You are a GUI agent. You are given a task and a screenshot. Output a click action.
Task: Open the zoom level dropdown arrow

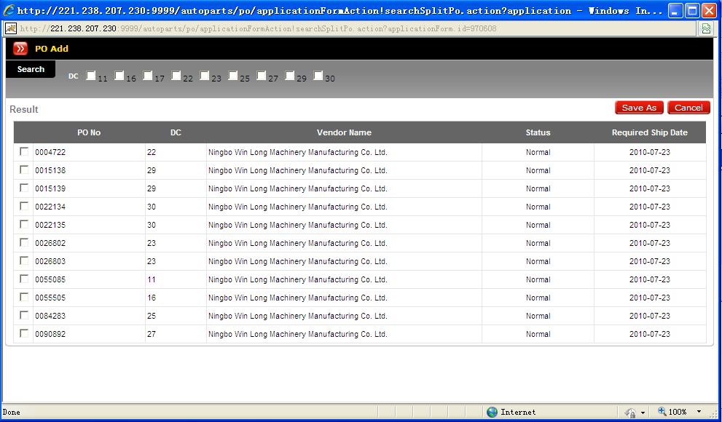[699, 412]
